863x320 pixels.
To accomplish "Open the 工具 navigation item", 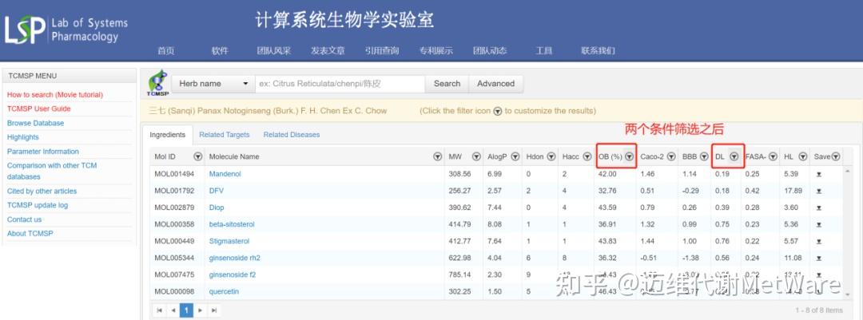I will point(544,50).
